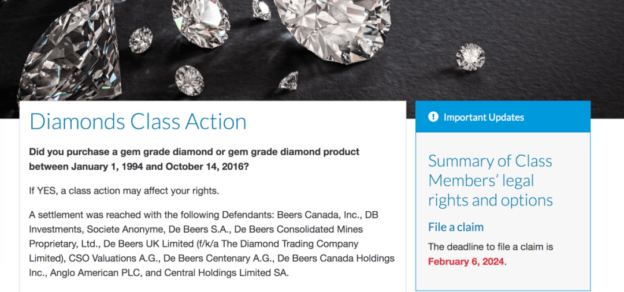The image size is (624, 292).
Task: Open the Important Updates header bar
Action: coord(503,117)
